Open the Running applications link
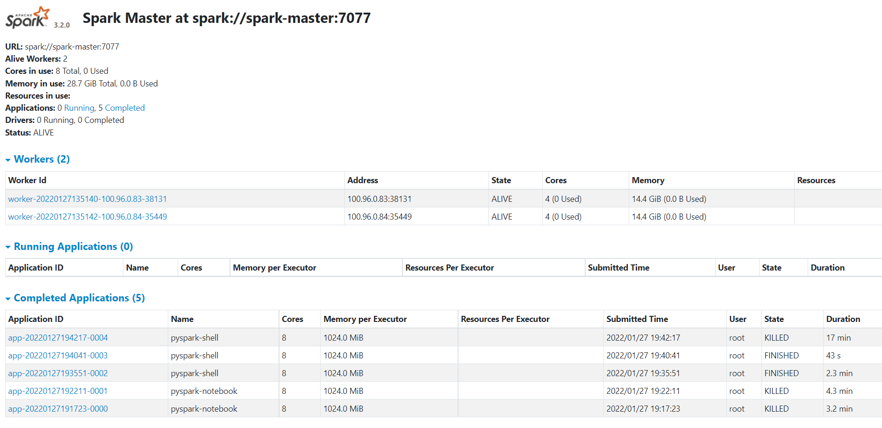 [x=79, y=108]
